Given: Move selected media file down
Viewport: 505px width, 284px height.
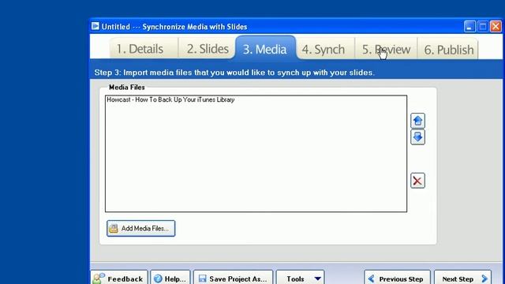Looking at the screenshot, I should [x=417, y=137].
